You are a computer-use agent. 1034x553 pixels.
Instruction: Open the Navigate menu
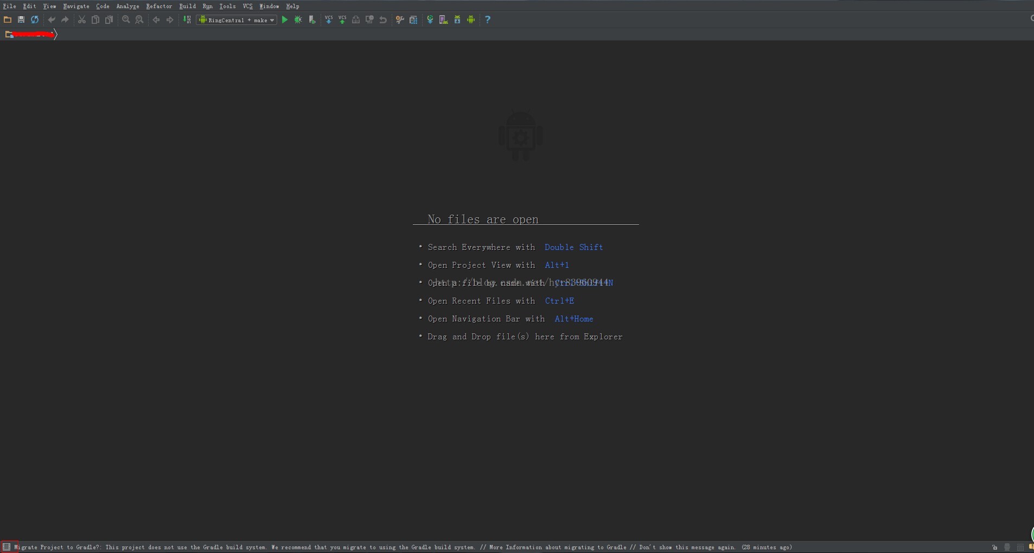(x=76, y=6)
